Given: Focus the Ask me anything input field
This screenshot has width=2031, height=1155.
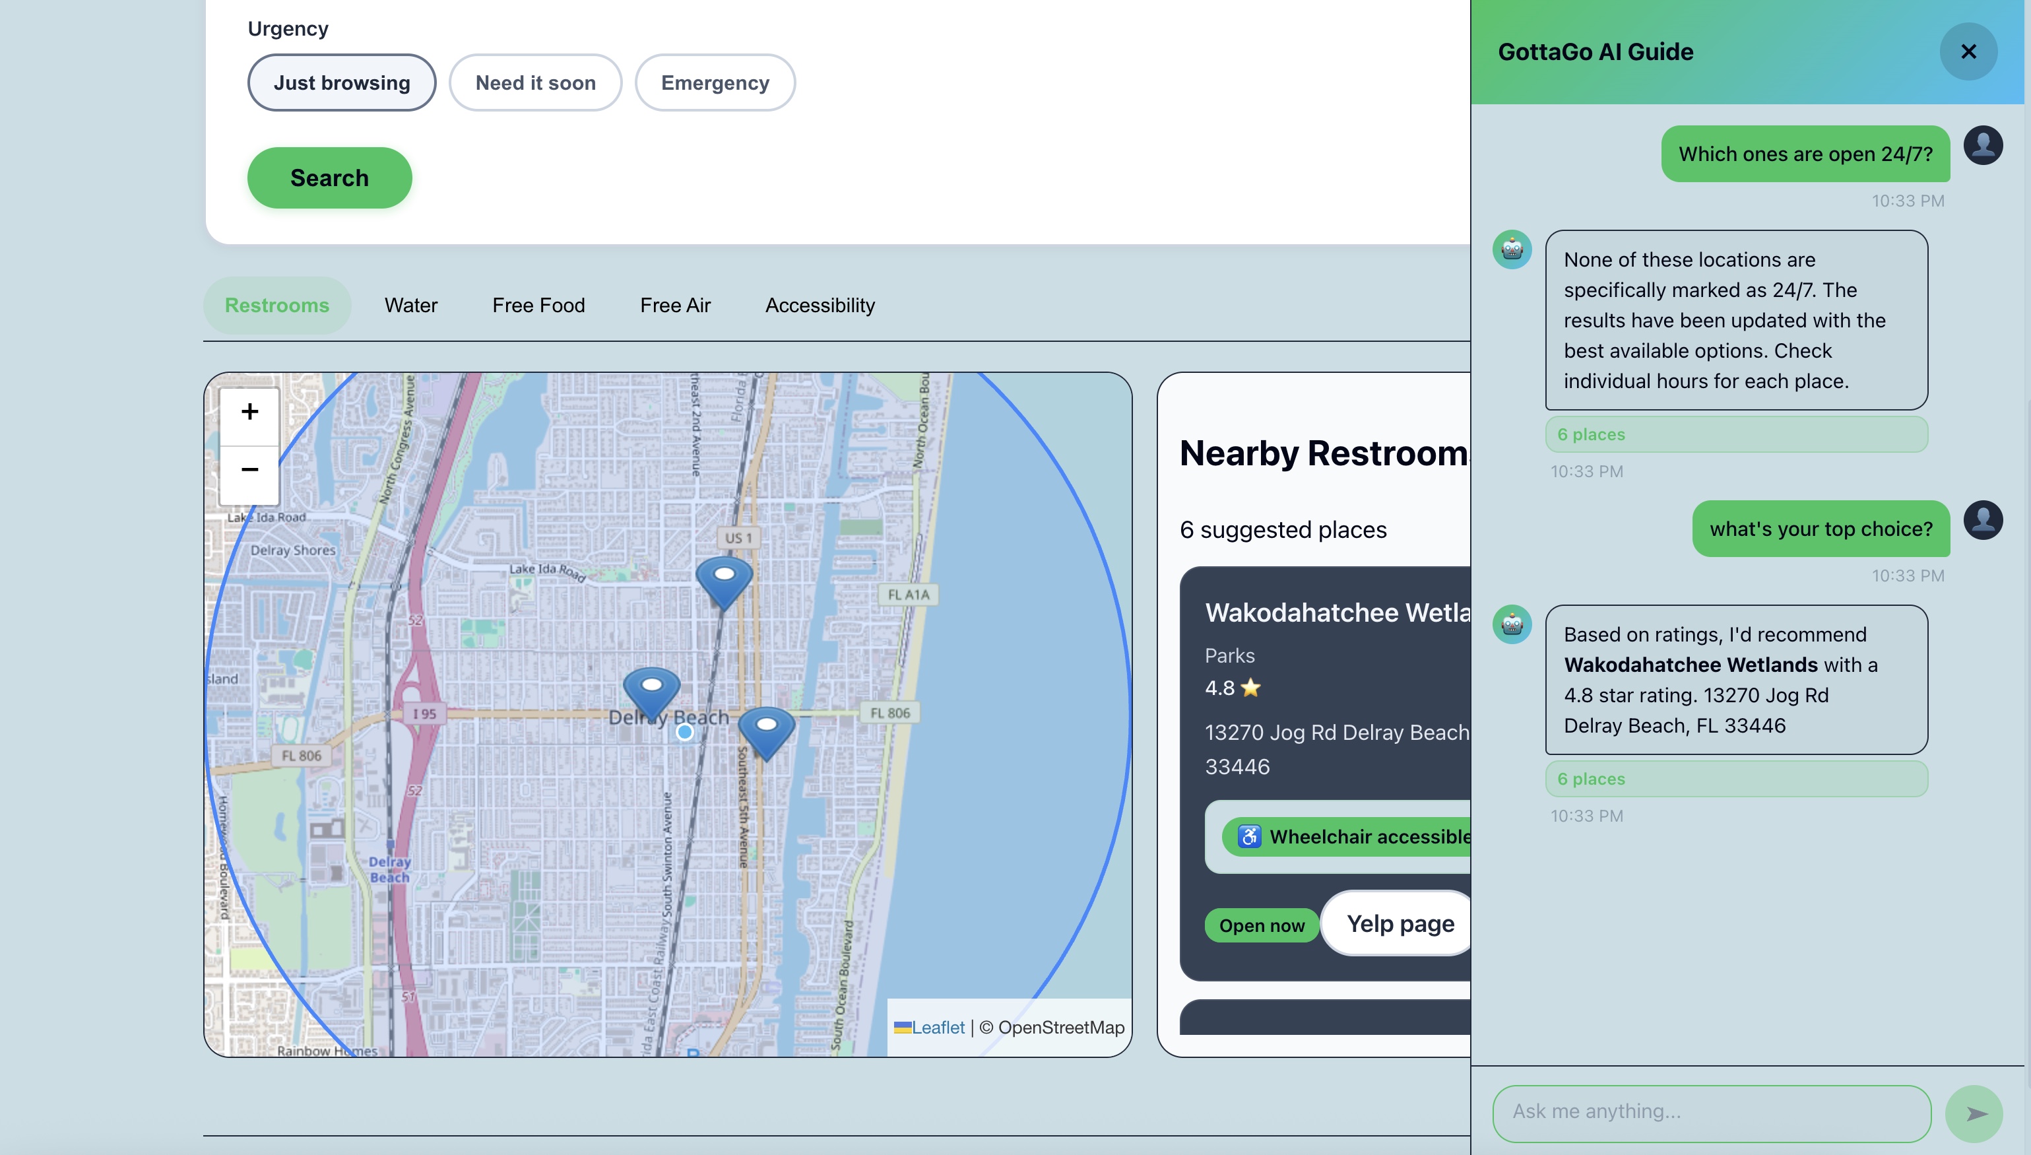Looking at the screenshot, I should click(x=1710, y=1112).
